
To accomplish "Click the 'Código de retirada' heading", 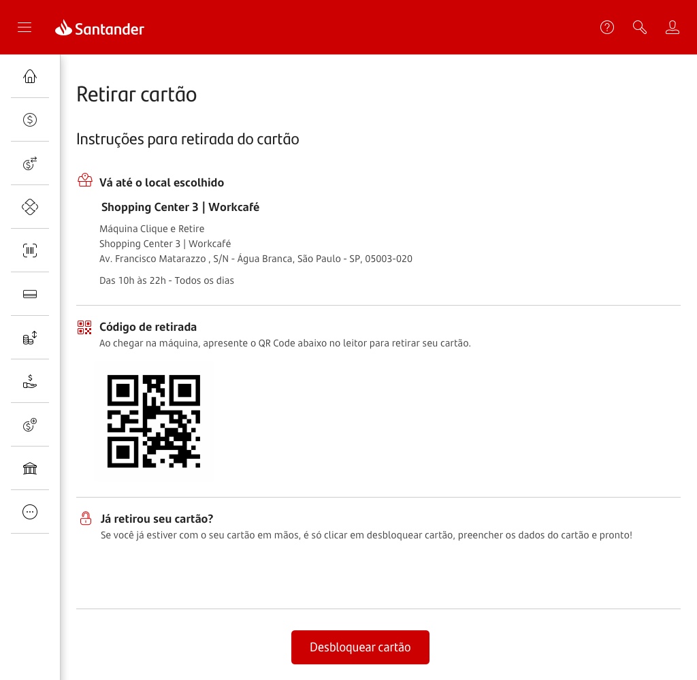I will pyautogui.click(x=148, y=327).
